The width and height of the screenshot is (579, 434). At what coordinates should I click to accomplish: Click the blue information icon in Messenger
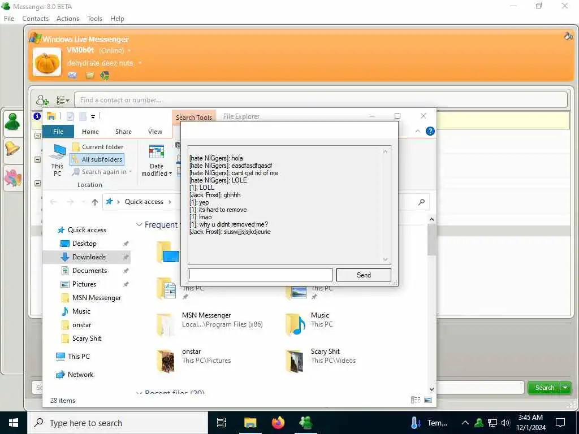(37, 116)
